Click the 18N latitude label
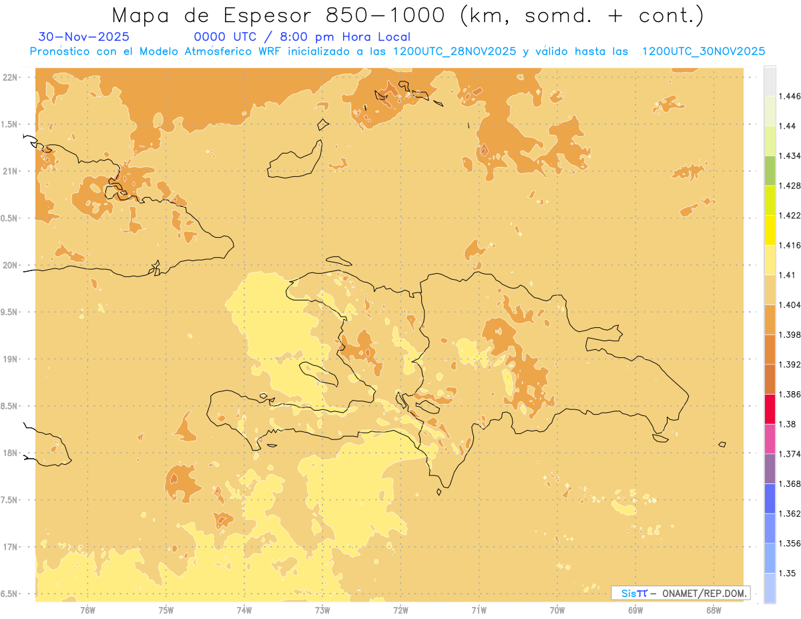Screen dimensions: 801x619 [10, 453]
